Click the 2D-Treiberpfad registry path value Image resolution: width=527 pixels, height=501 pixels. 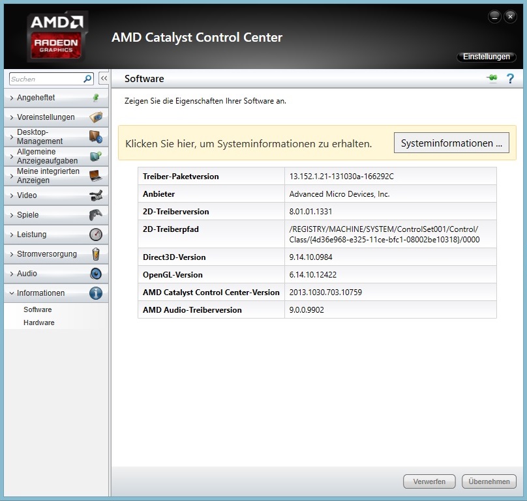tap(384, 235)
